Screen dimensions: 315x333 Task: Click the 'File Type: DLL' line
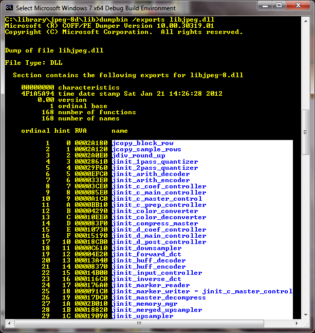pyautogui.click(x=34, y=63)
